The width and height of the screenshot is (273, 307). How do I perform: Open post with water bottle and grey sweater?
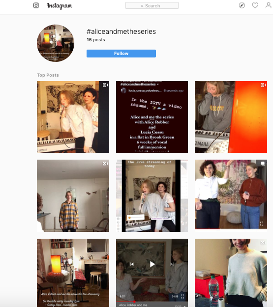click(x=231, y=273)
